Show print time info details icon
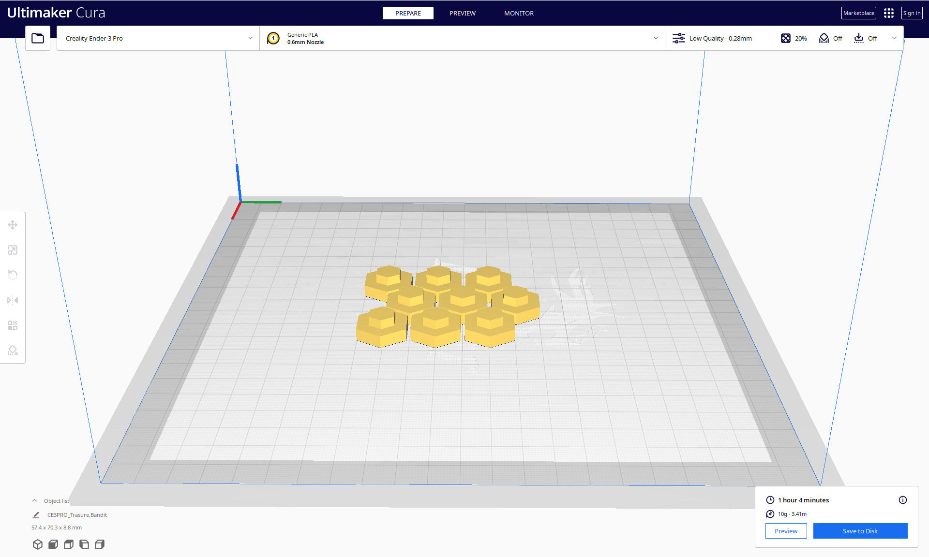This screenshot has height=557, width=929. [x=903, y=500]
